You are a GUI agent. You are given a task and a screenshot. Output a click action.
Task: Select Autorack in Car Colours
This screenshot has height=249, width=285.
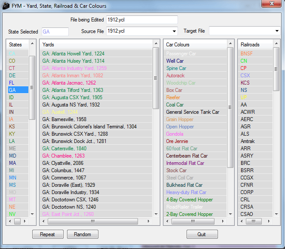tap(195, 75)
